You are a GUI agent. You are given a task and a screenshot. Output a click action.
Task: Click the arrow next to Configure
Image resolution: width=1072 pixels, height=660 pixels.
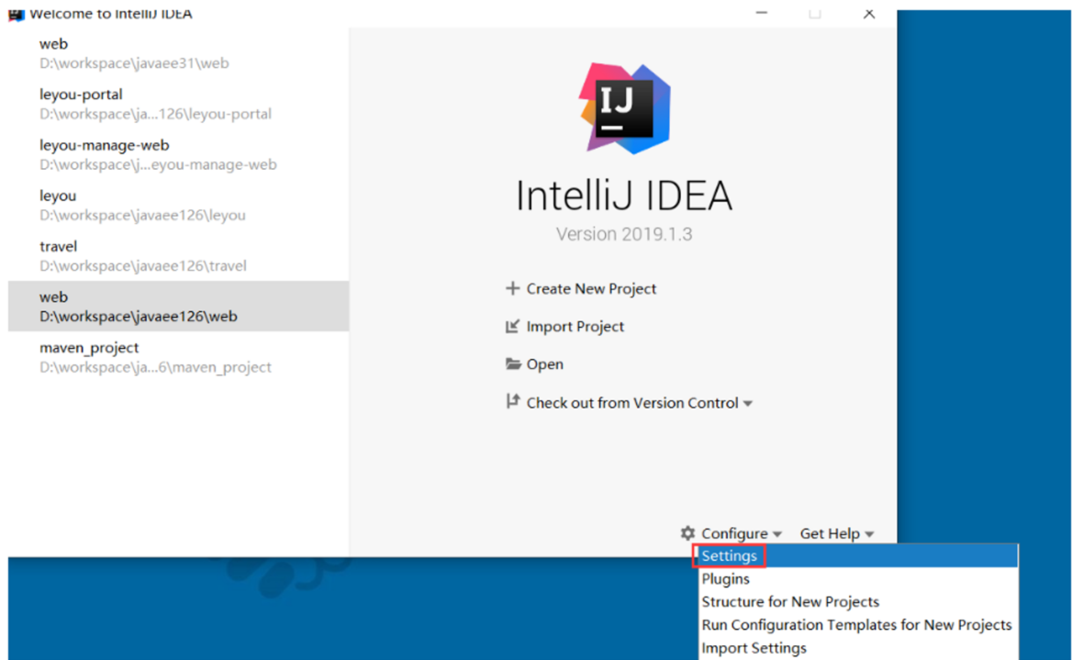(x=777, y=534)
